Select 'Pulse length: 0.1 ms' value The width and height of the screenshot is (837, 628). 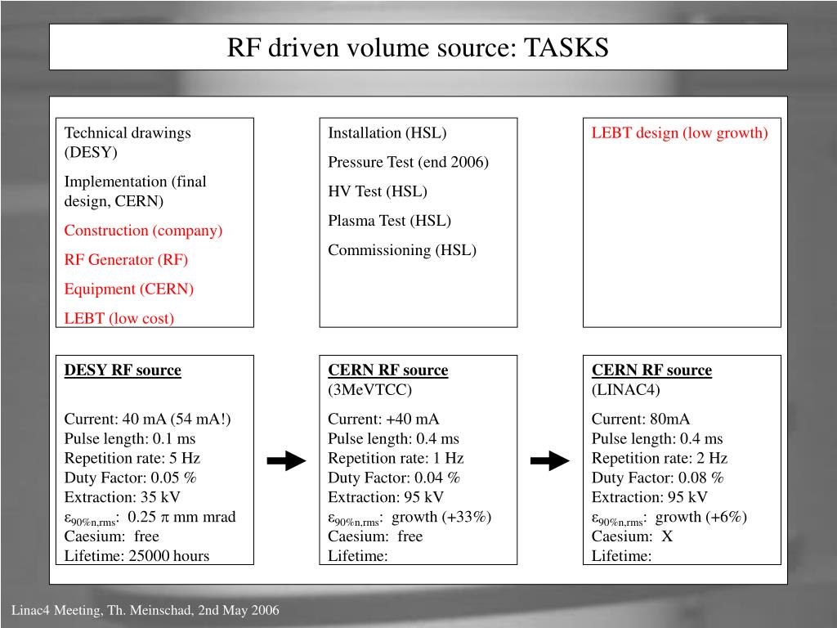130,438
